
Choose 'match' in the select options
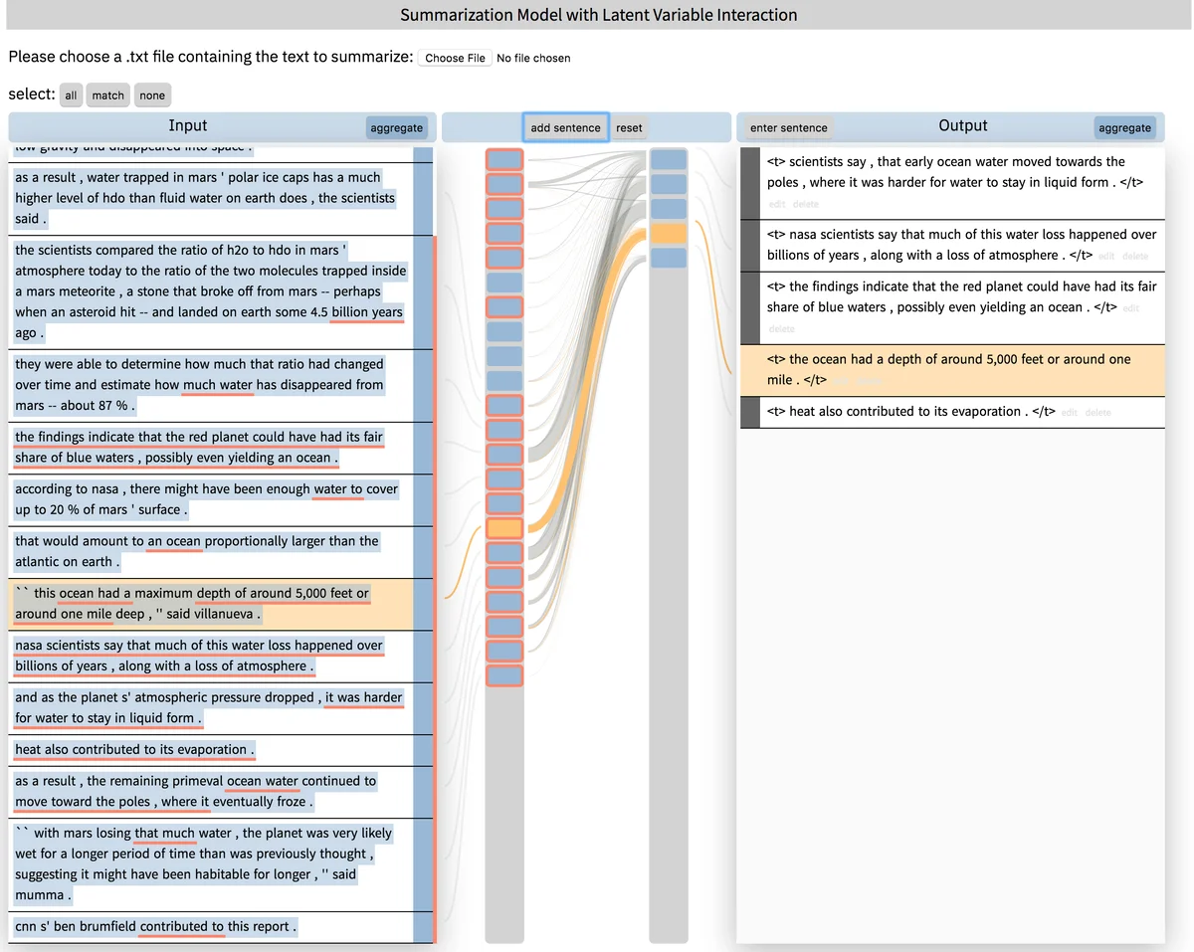[107, 95]
